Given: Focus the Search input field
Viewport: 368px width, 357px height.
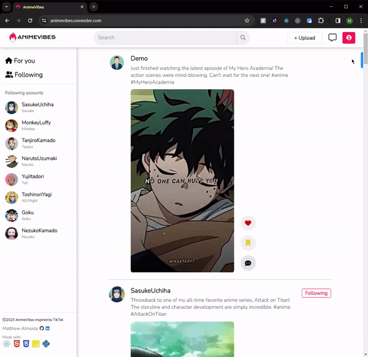Looking at the screenshot, I should pos(166,37).
